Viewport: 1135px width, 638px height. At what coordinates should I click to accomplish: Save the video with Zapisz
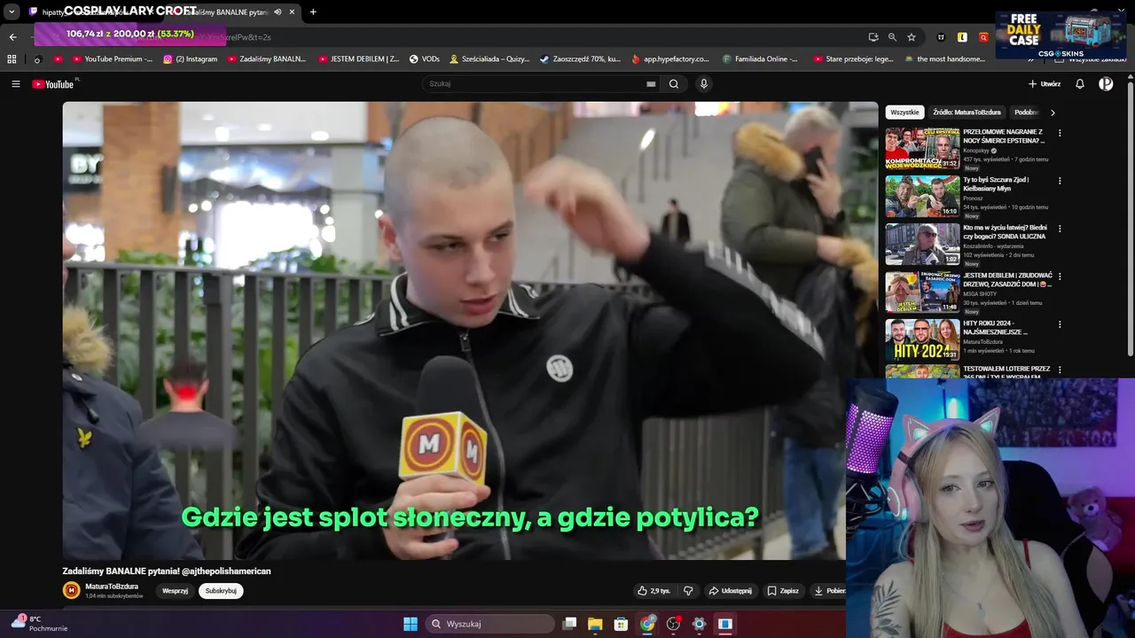click(783, 591)
